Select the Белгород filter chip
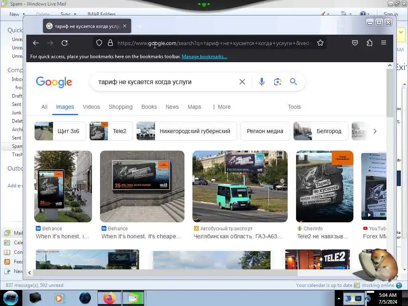 click(321, 131)
